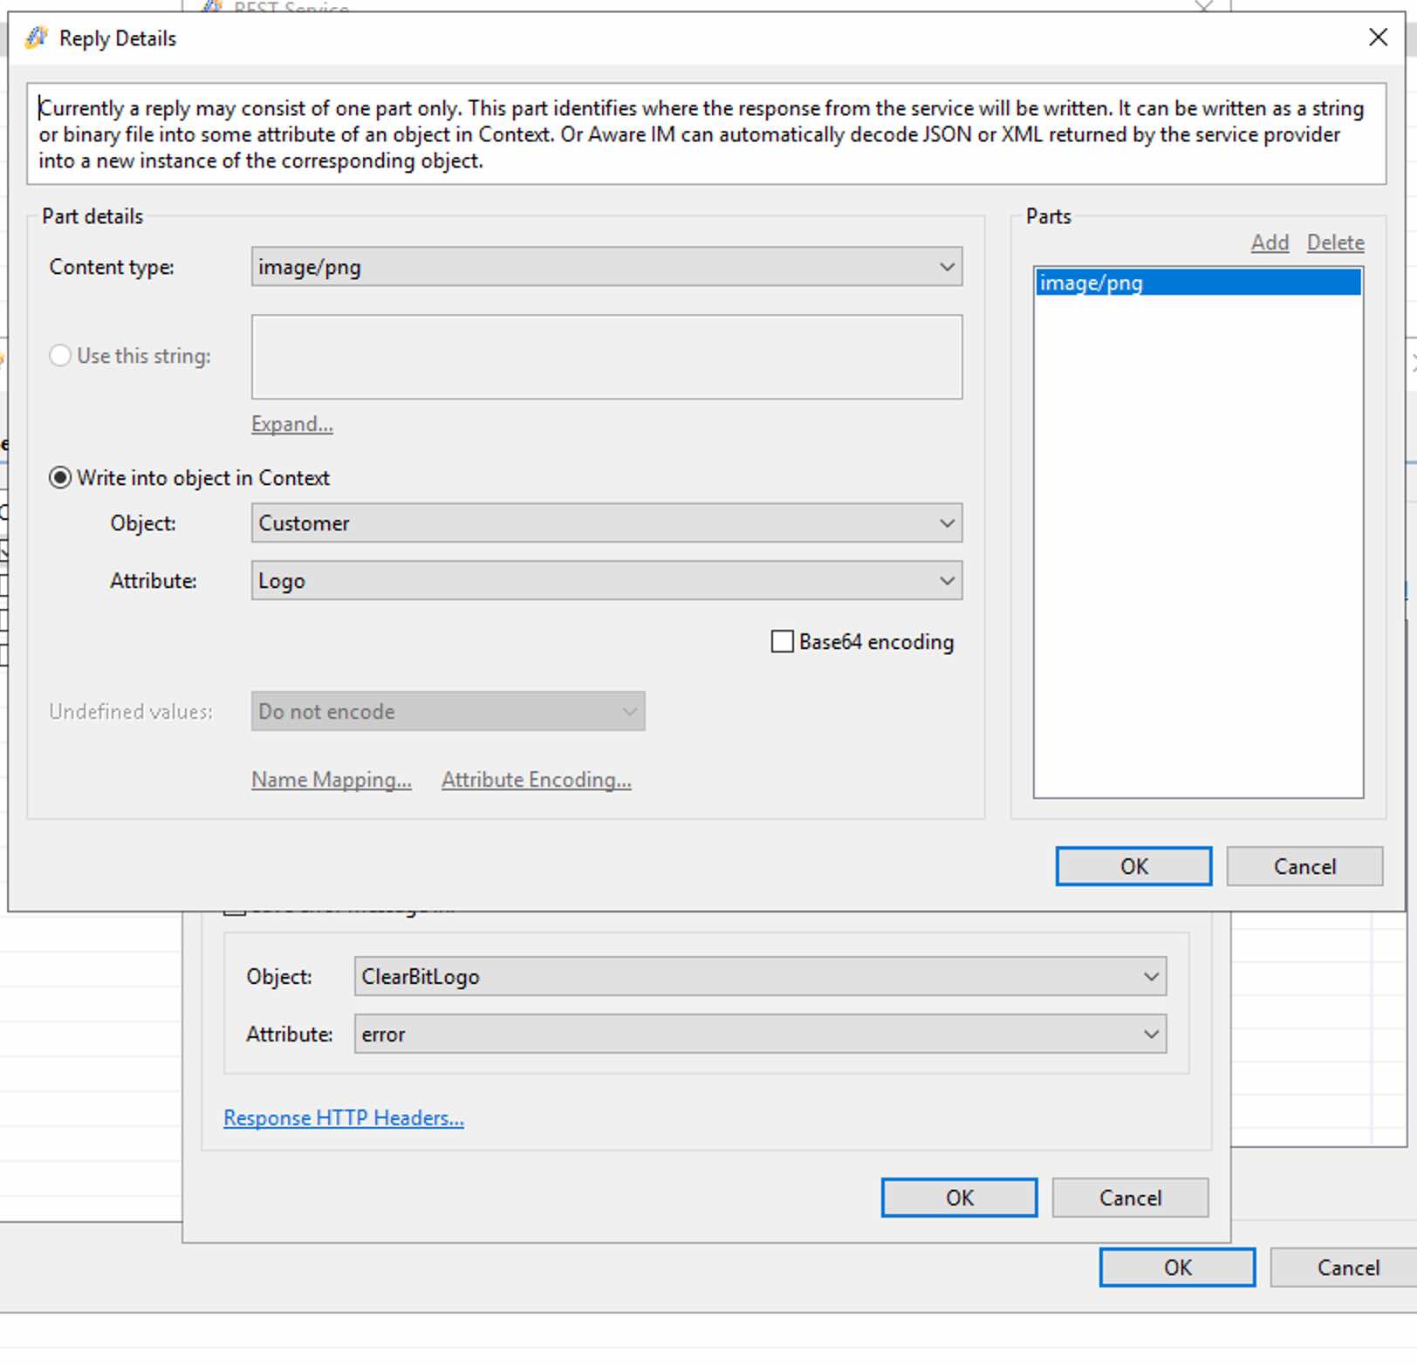This screenshot has width=1417, height=1366.
Task: Open Response HTTP Headers... link
Action: coord(344,1118)
